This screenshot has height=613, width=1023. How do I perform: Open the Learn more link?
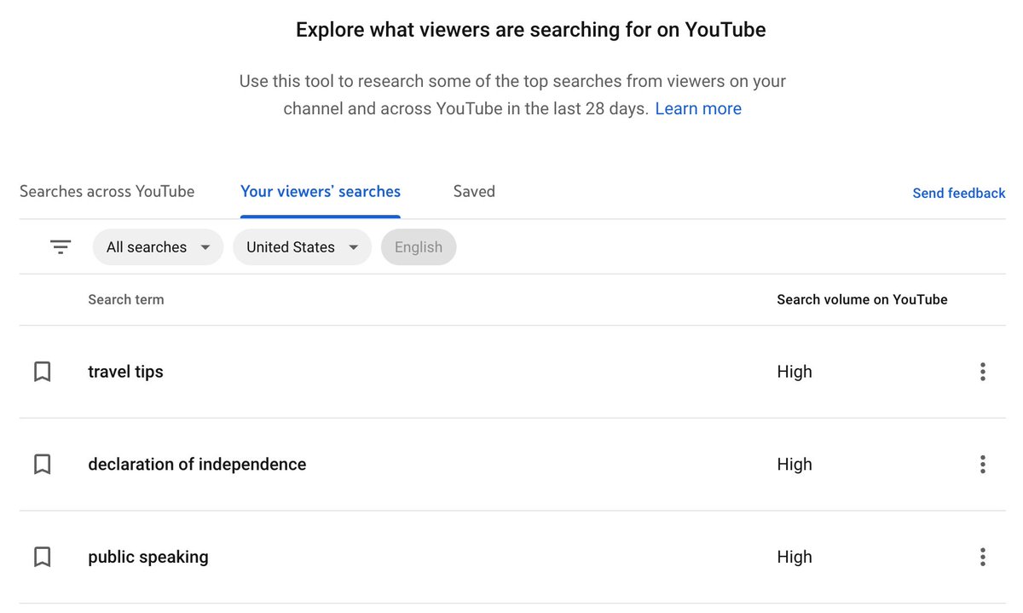tap(698, 108)
